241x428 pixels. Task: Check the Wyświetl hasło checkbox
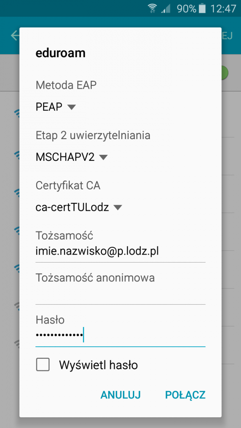(43, 365)
